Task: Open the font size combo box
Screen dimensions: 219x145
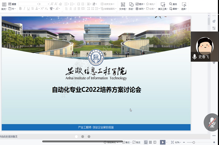Action: coord(44,4)
